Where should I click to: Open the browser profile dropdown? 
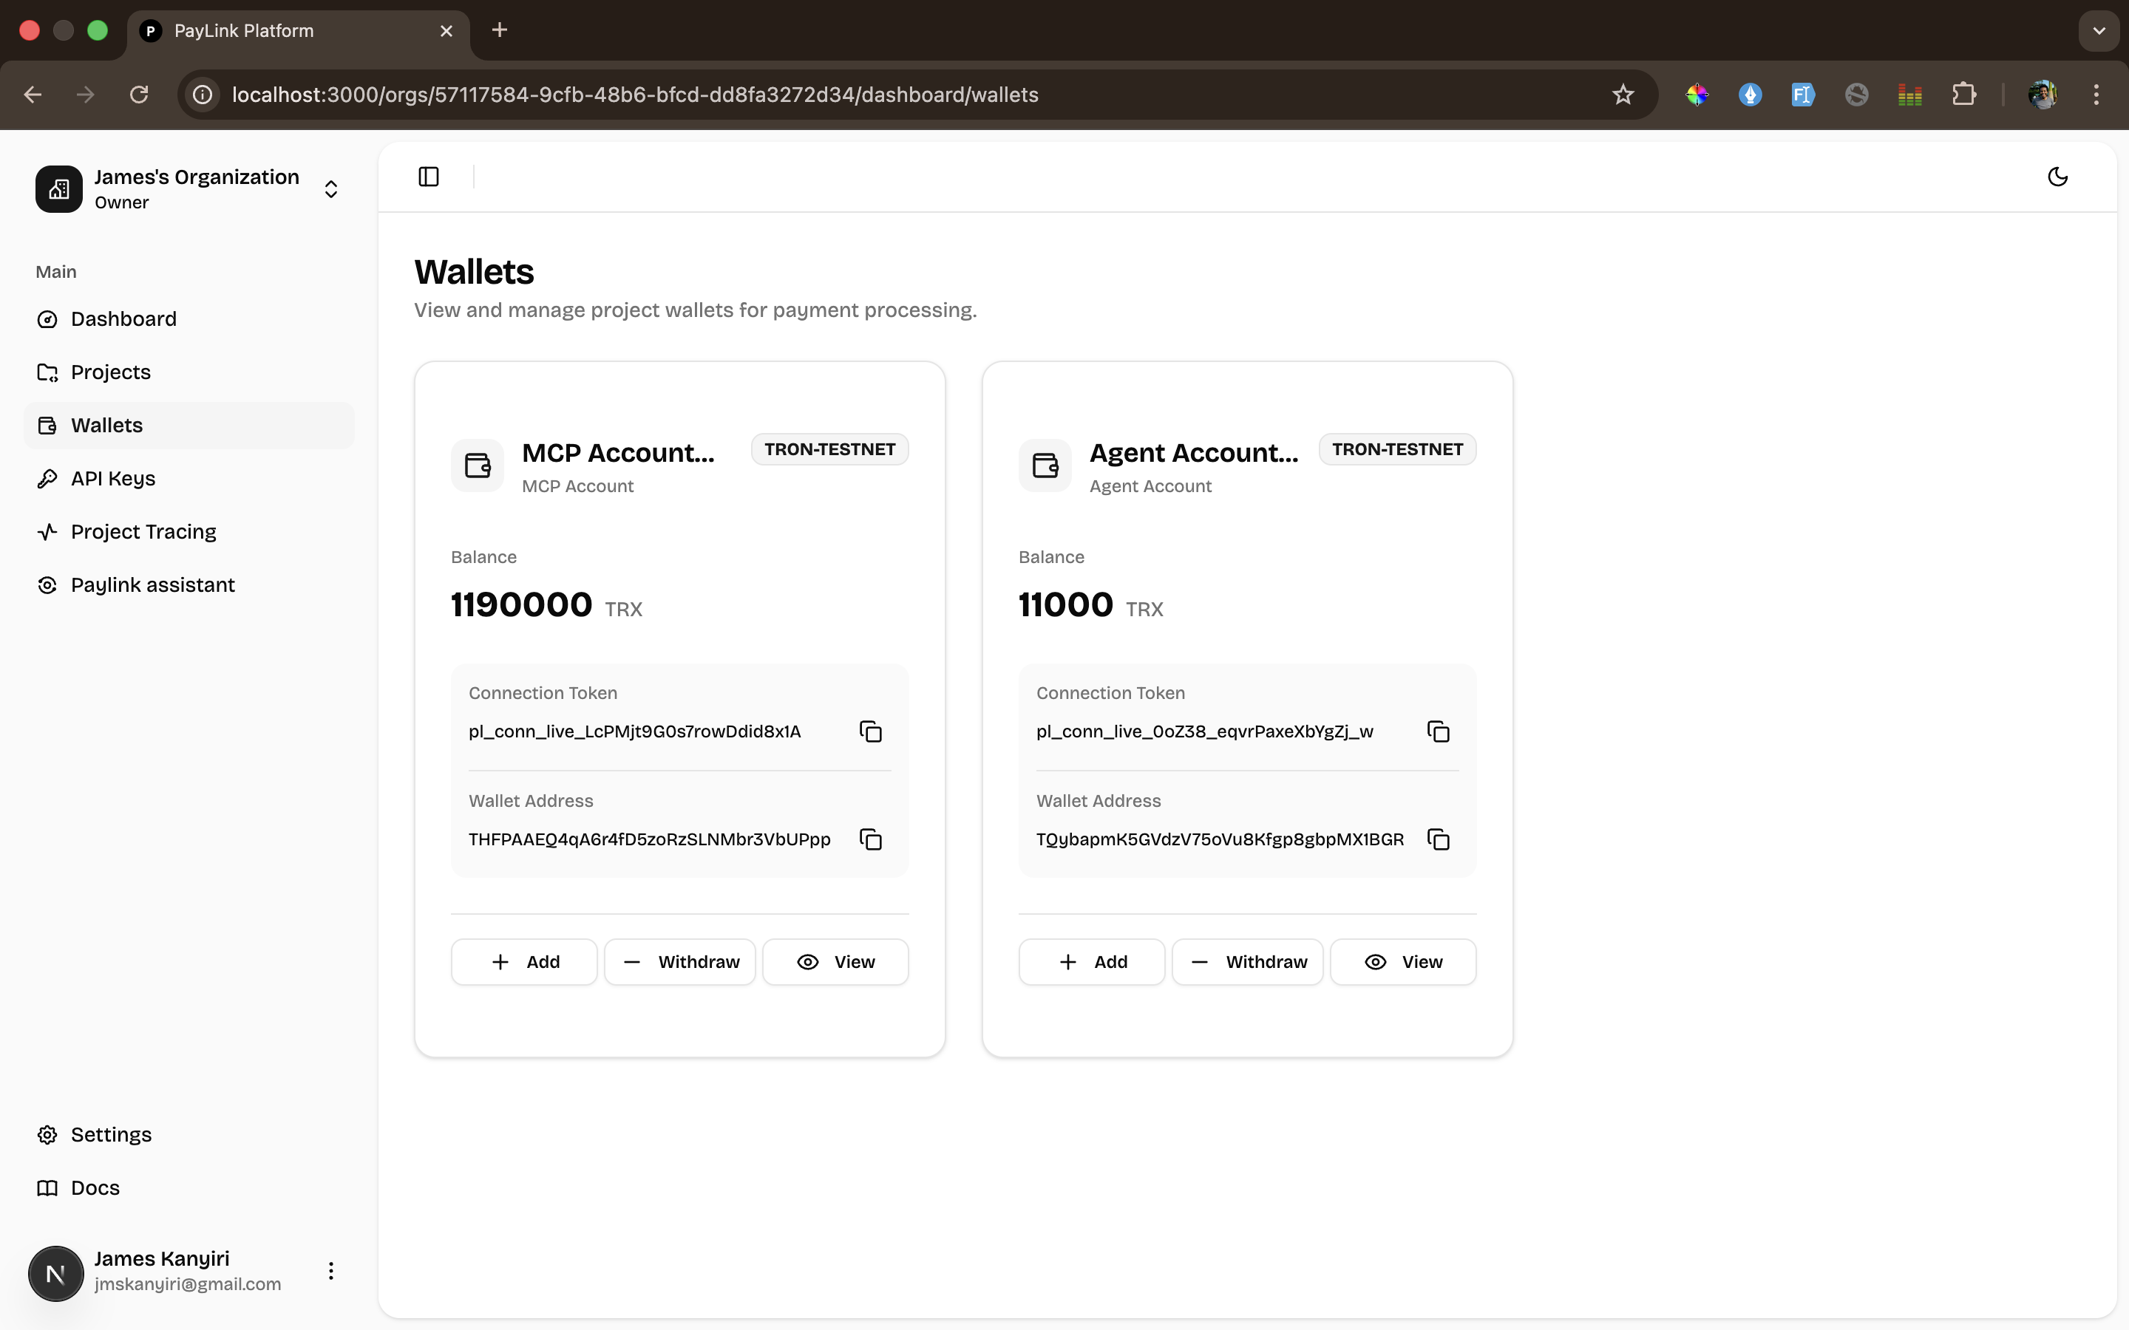(x=2044, y=94)
